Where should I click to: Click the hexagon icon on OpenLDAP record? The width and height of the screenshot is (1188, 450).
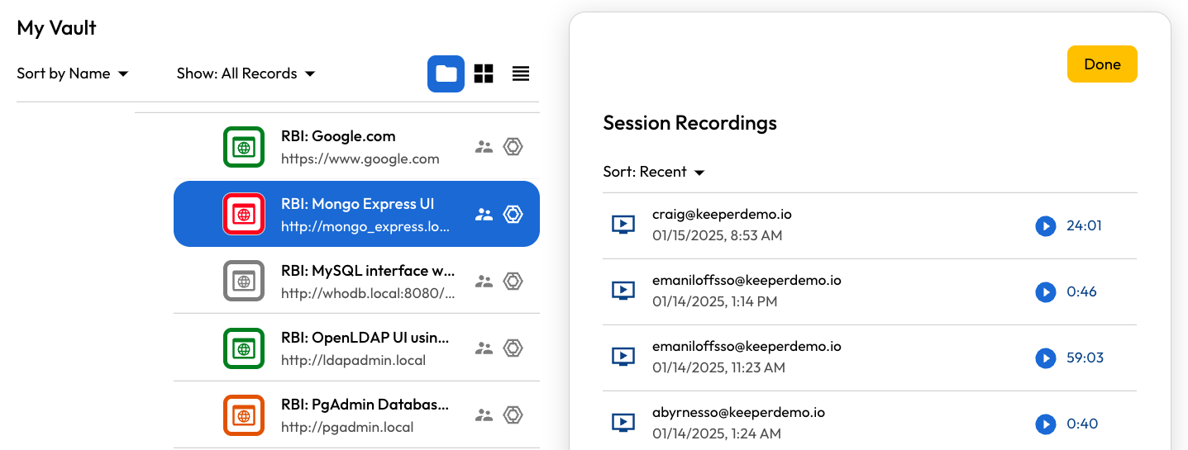(x=513, y=348)
